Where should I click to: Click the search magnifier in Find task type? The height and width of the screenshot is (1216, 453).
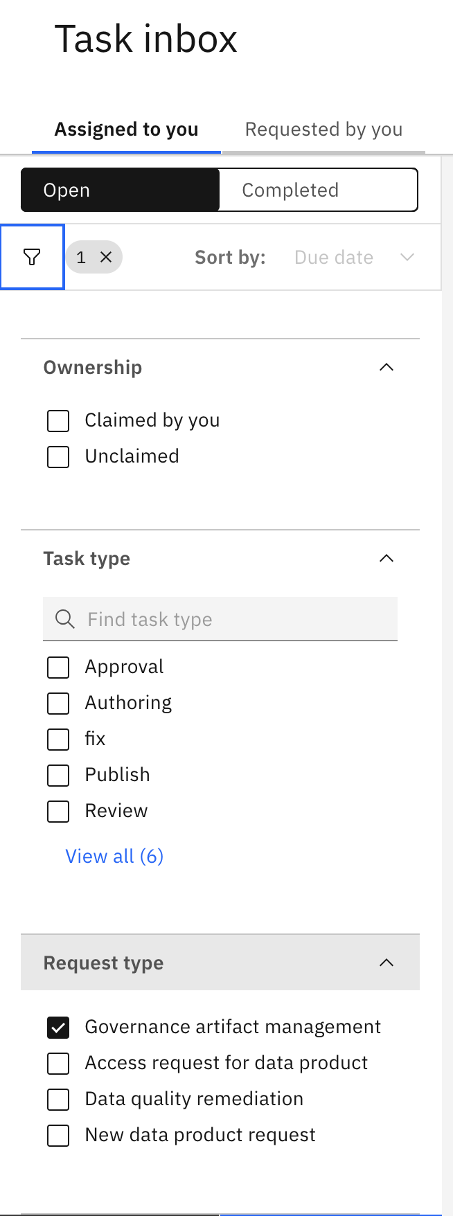coord(64,619)
